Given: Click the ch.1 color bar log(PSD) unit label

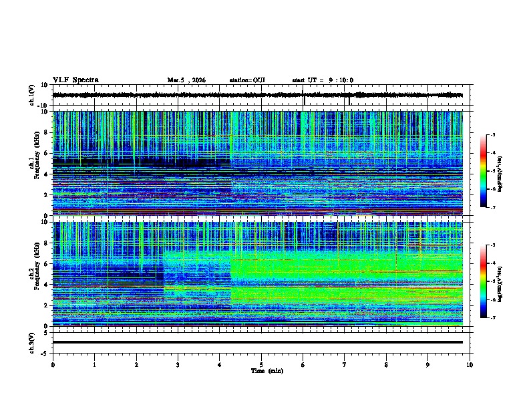Looking at the screenshot, I should tap(500, 174).
